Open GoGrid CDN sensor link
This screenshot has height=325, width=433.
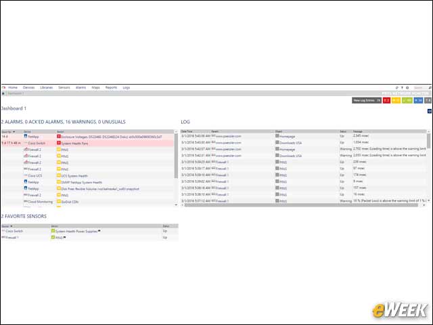[x=70, y=202]
